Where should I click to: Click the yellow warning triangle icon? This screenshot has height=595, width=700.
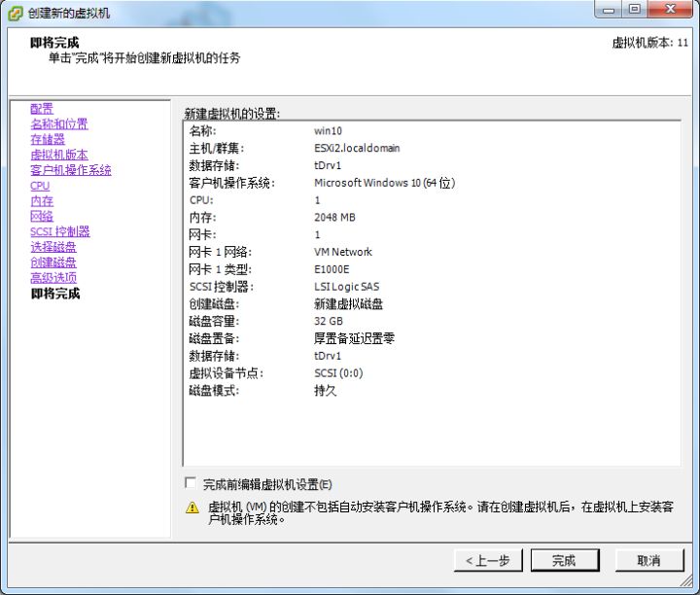pyautogui.click(x=192, y=507)
